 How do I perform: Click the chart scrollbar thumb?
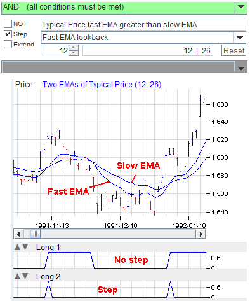[x=35, y=234]
